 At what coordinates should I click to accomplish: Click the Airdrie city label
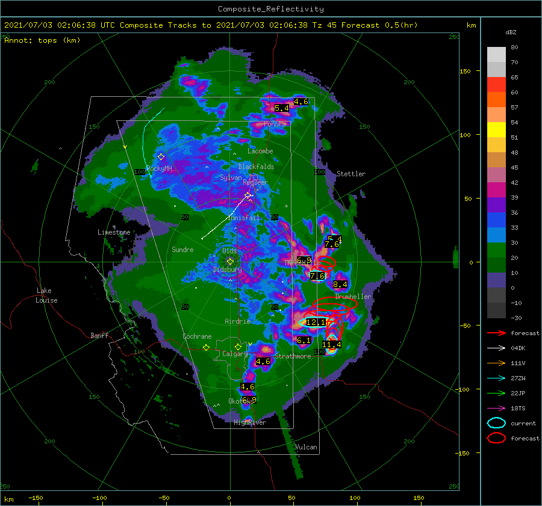pyautogui.click(x=237, y=321)
